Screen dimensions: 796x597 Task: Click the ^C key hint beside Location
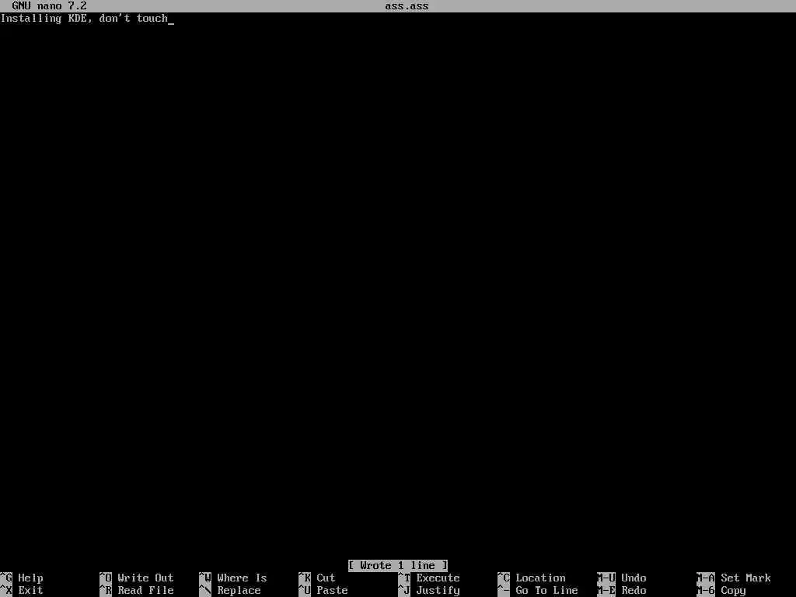click(504, 578)
